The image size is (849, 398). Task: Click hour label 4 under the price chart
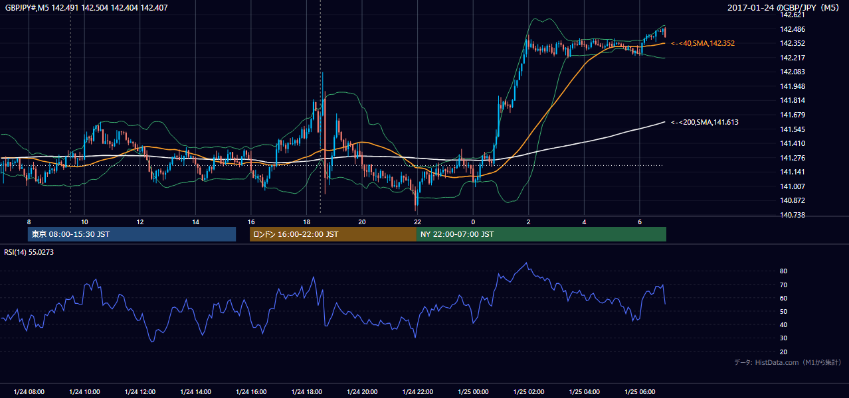click(x=584, y=222)
